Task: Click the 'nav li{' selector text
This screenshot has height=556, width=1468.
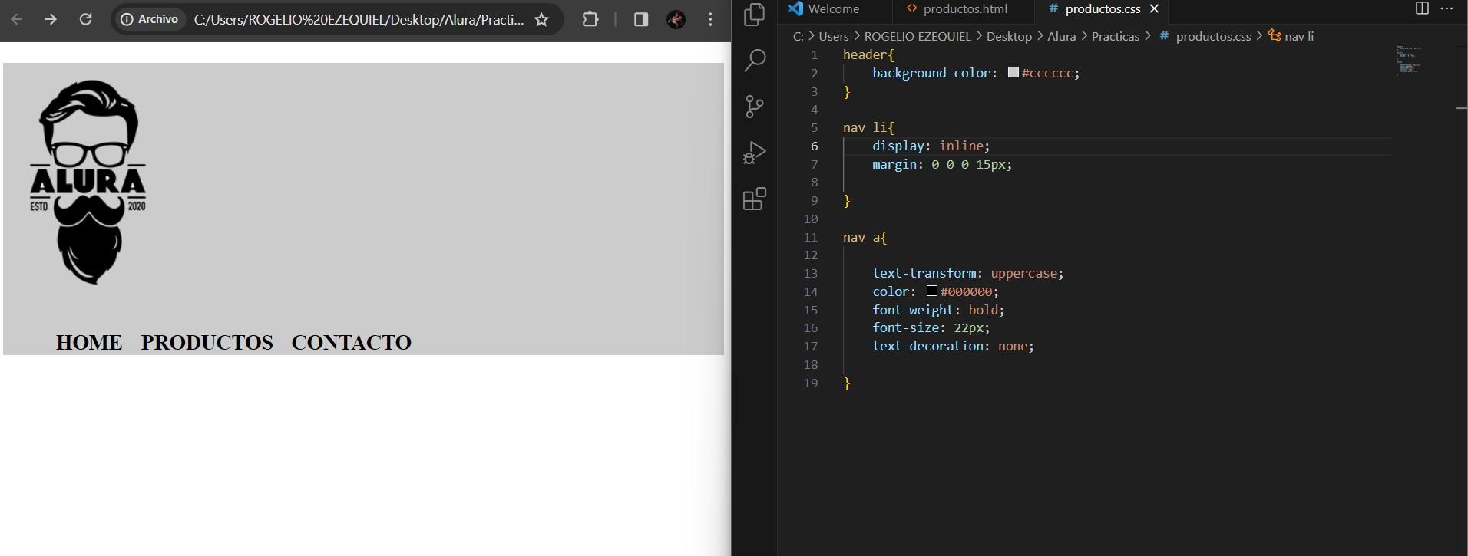Action: click(868, 127)
